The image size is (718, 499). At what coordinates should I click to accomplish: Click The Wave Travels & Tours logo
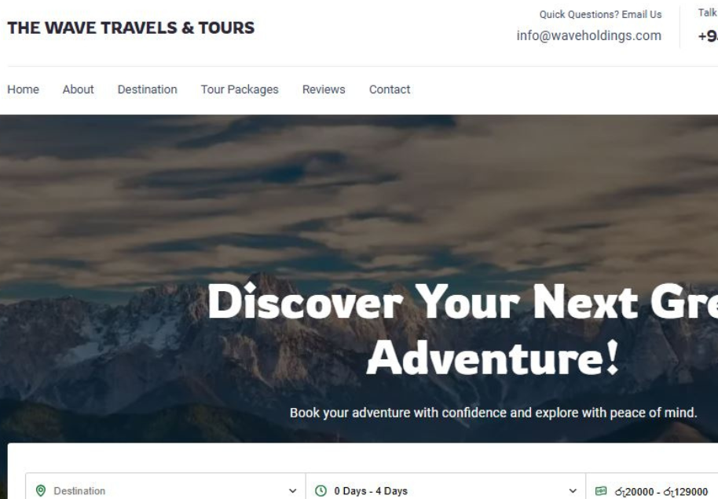point(131,28)
